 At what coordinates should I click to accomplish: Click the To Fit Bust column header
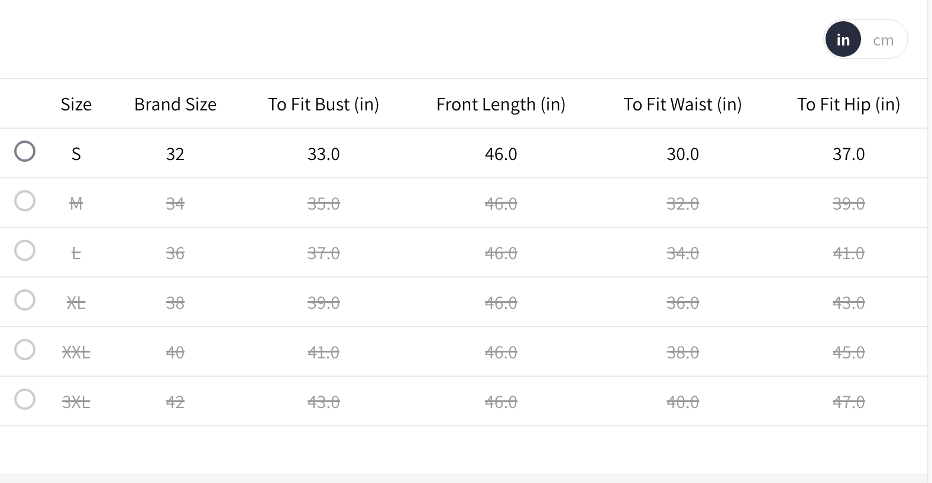323,105
